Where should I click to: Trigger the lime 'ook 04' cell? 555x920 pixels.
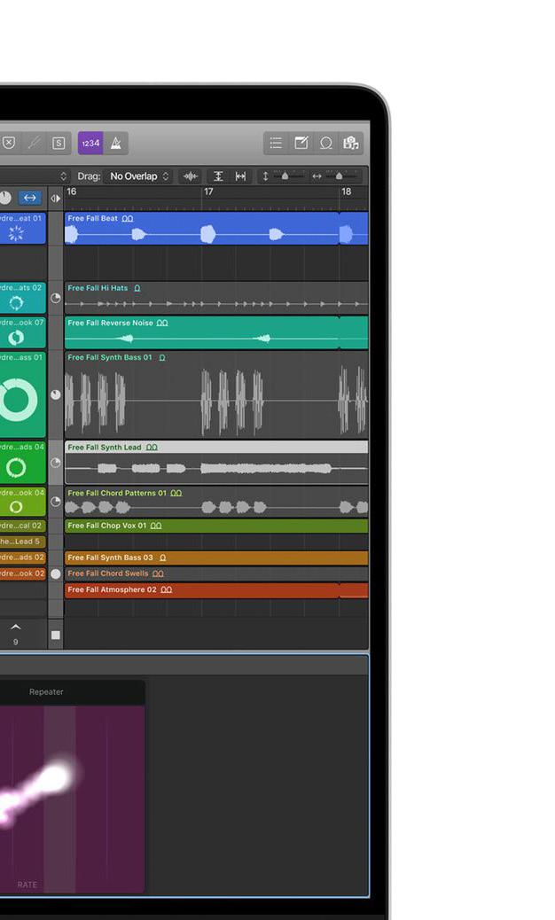point(21,502)
